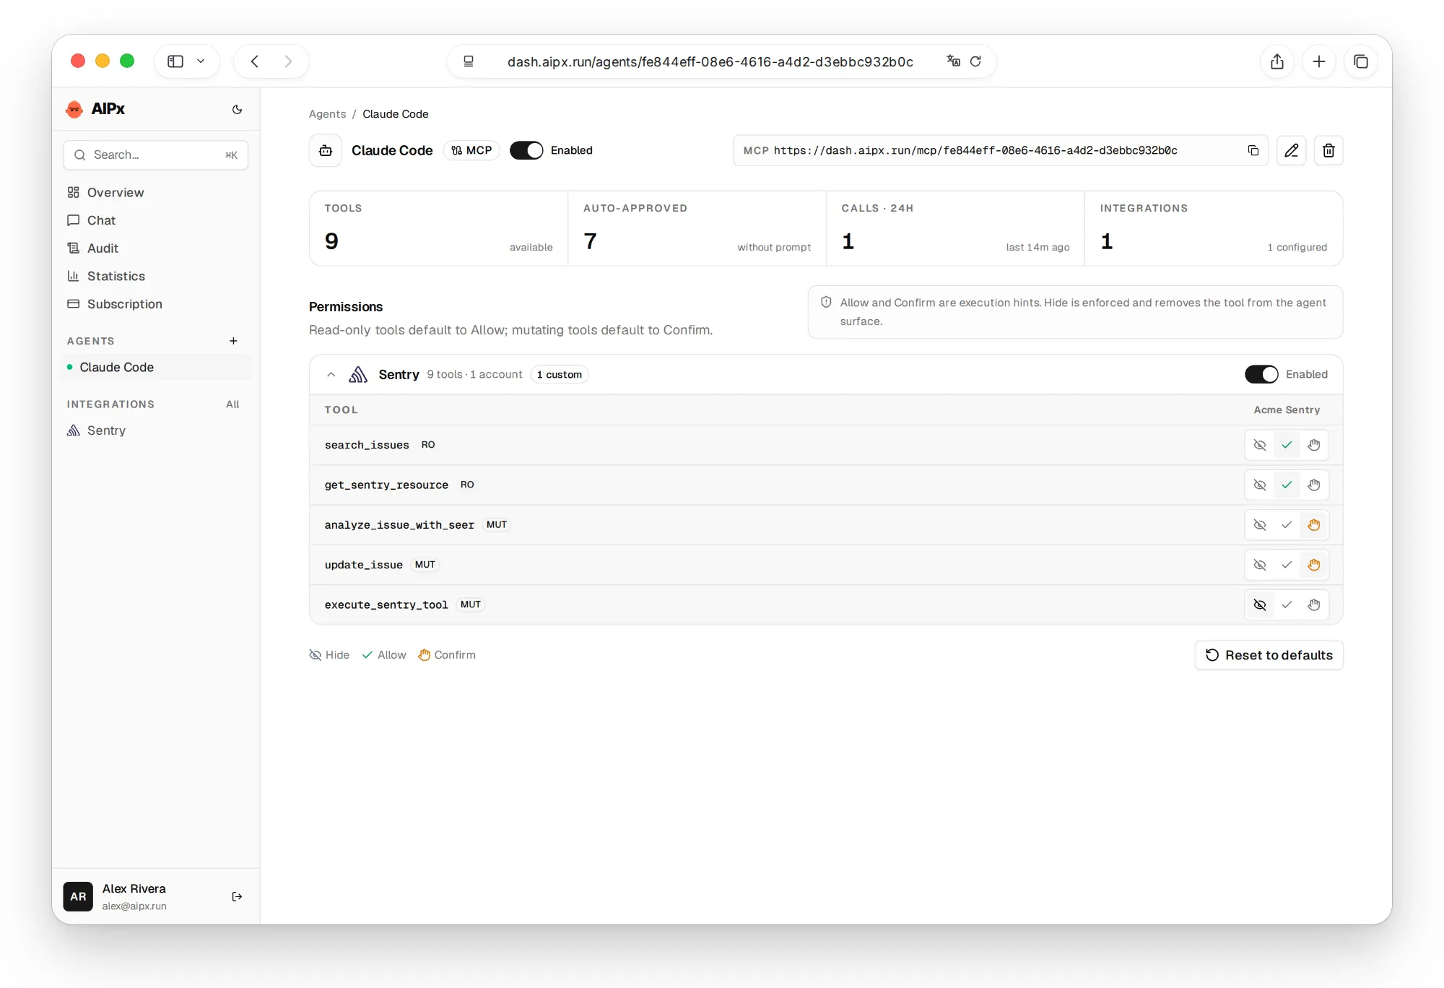Image resolution: width=1444 pixels, height=988 pixels.
Task: Focus the Search field
Action: (x=156, y=155)
